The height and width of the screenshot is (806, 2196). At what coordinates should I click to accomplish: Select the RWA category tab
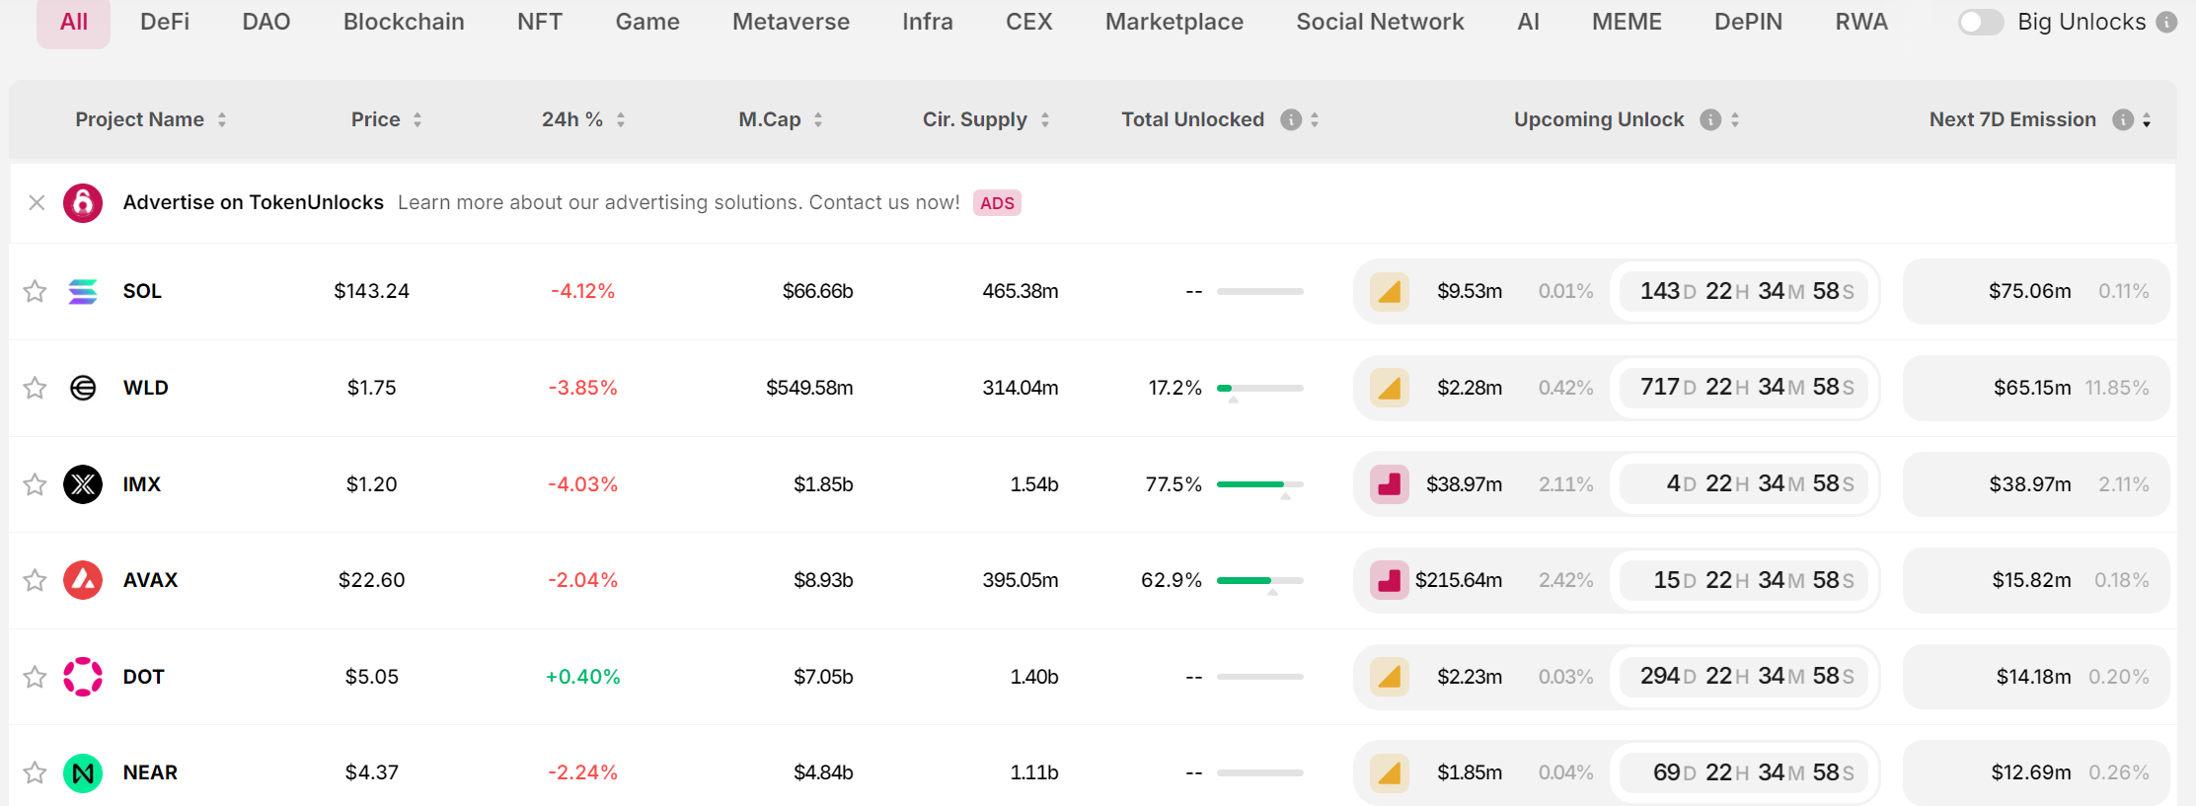pos(1861,22)
